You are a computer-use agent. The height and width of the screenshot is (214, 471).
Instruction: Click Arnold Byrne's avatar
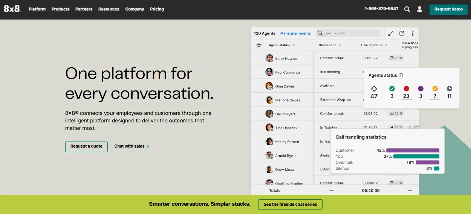(x=269, y=155)
